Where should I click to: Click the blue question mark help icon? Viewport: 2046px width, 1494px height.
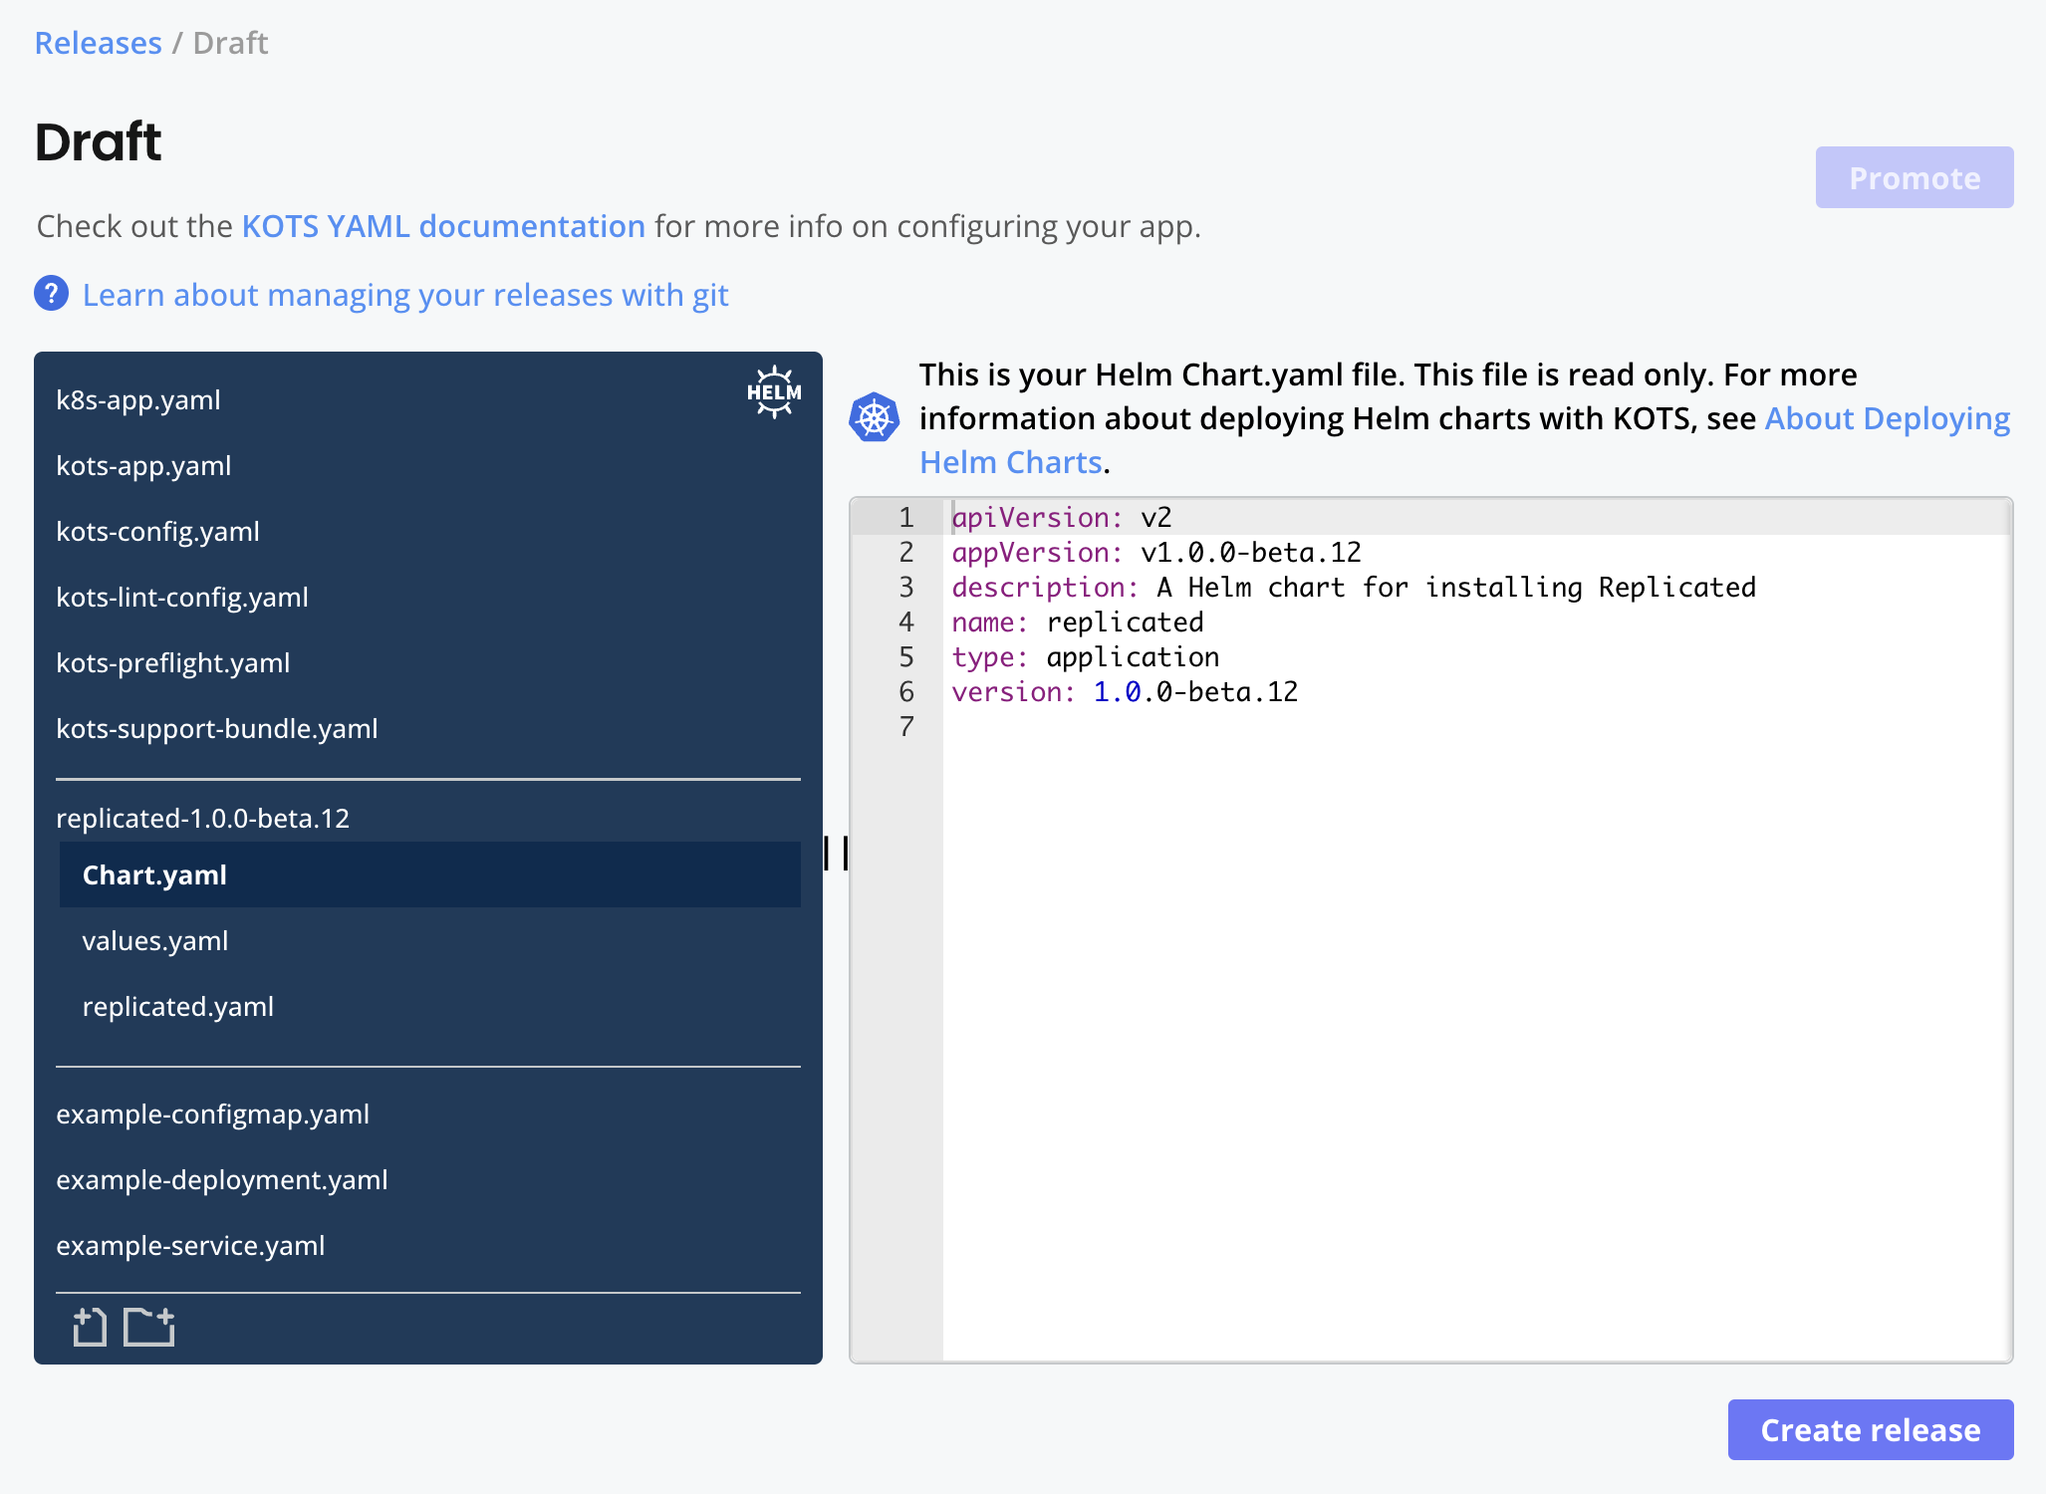coord(52,294)
